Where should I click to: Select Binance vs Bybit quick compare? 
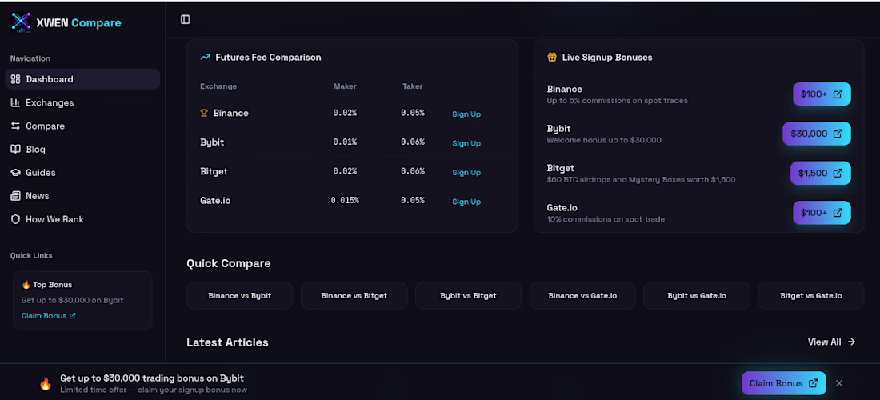[x=239, y=296]
